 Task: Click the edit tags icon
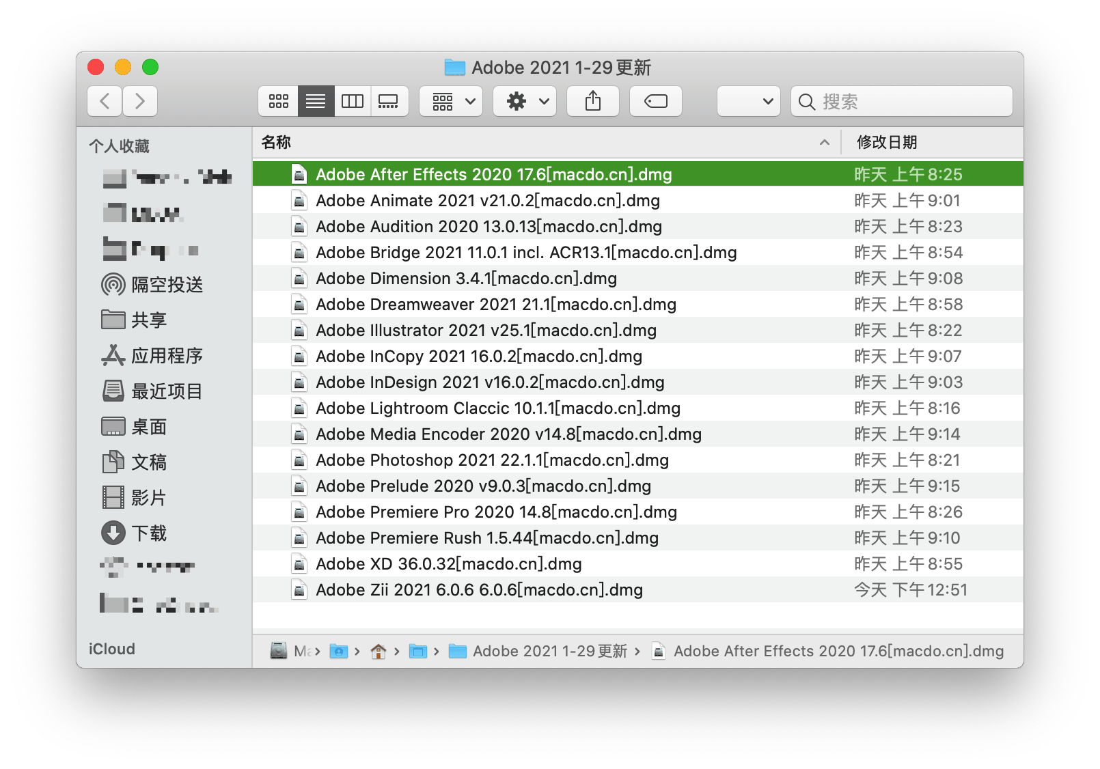click(x=655, y=102)
